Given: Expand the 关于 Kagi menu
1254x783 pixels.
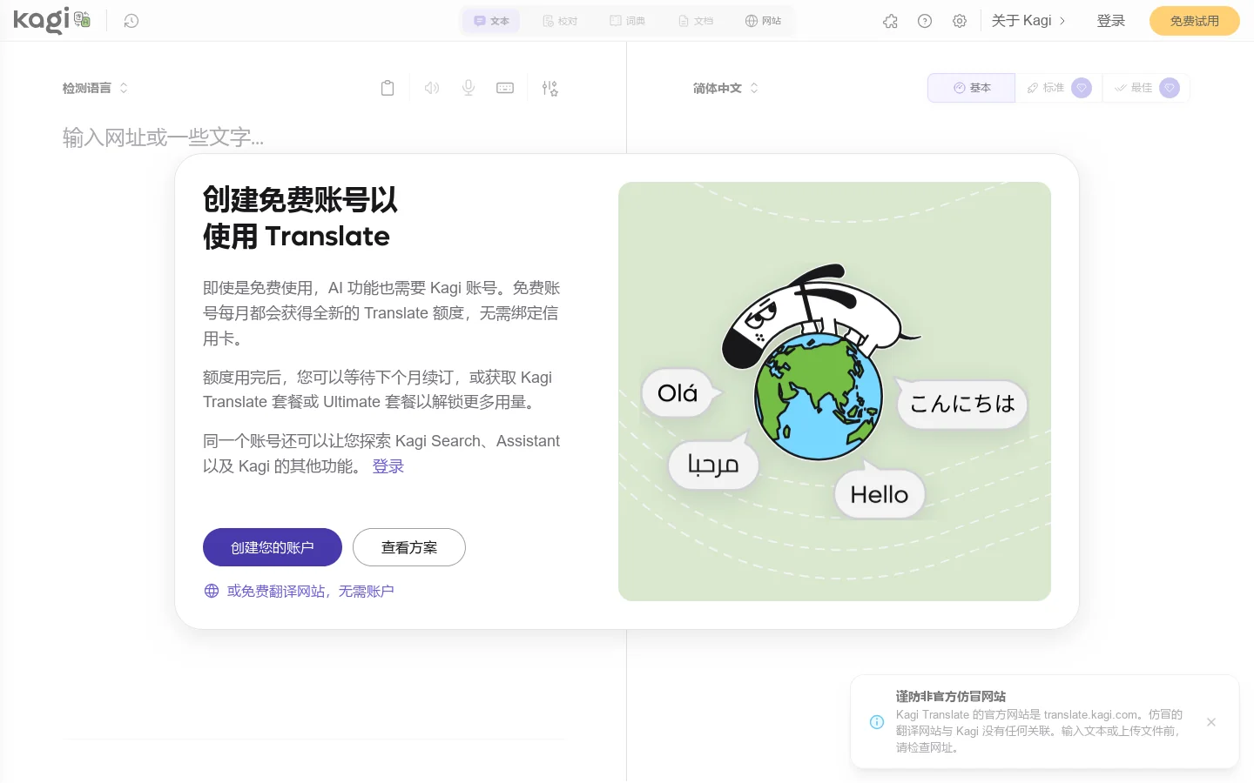Looking at the screenshot, I should [x=1028, y=21].
